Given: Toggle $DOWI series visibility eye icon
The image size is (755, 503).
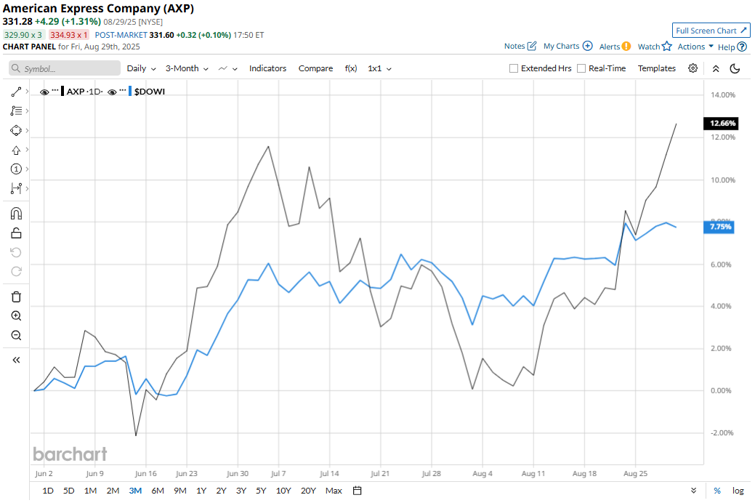Looking at the screenshot, I should (x=112, y=92).
